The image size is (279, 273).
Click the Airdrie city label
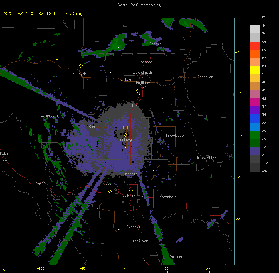coord(131,174)
